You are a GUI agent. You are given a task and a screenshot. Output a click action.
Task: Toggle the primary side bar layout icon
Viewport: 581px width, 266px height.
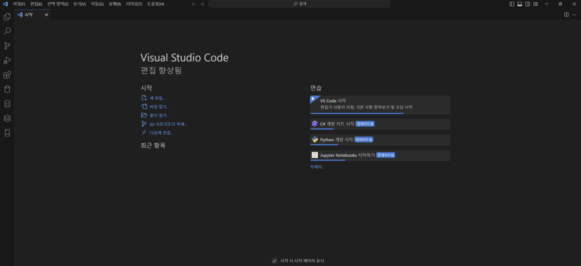[x=512, y=4]
